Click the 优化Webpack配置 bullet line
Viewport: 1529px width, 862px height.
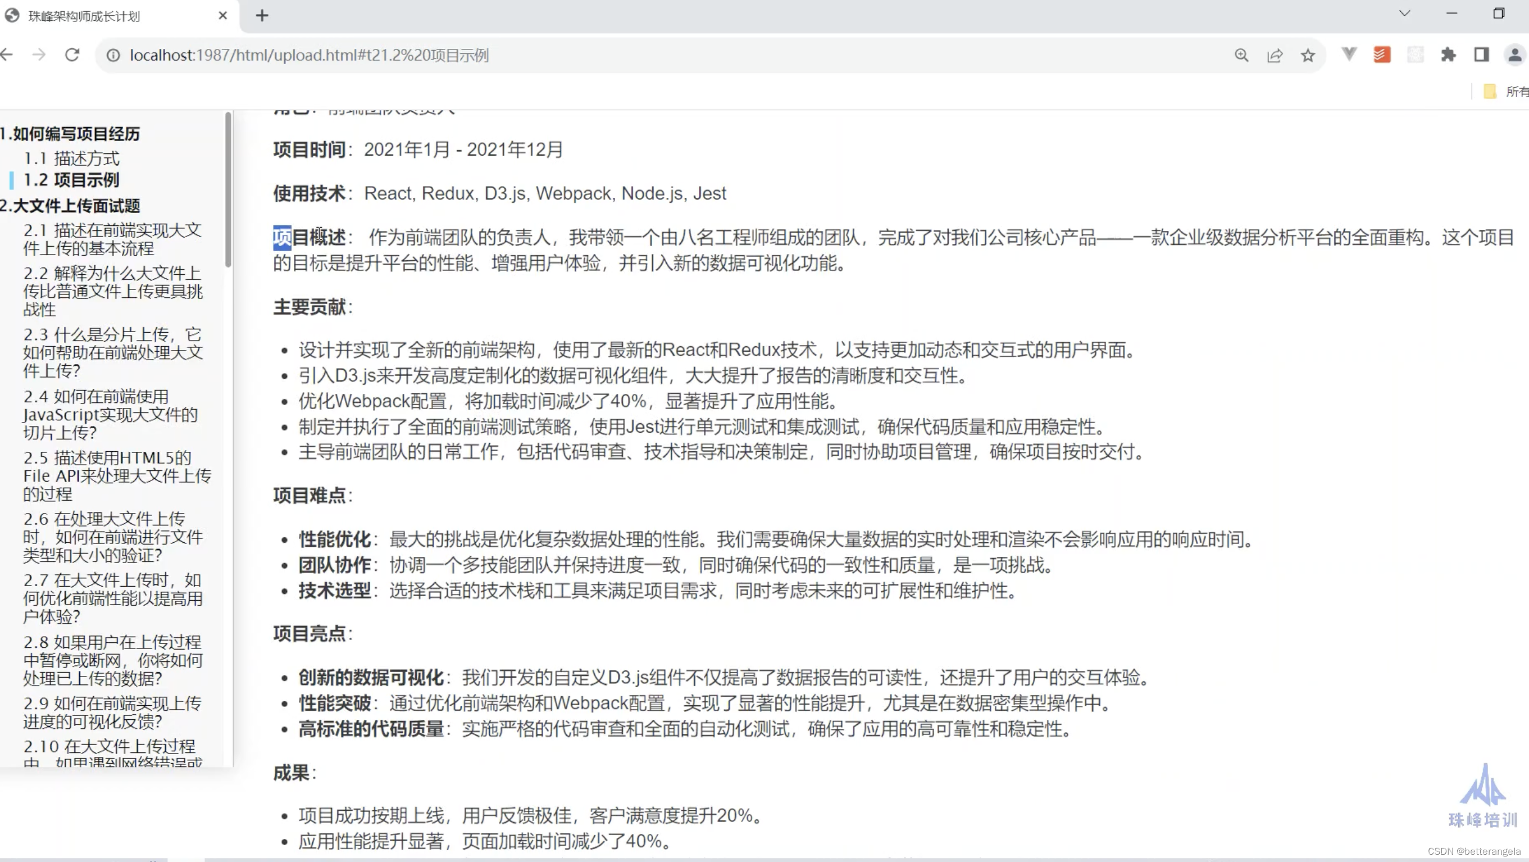pyautogui.click(x=568, y=401)
